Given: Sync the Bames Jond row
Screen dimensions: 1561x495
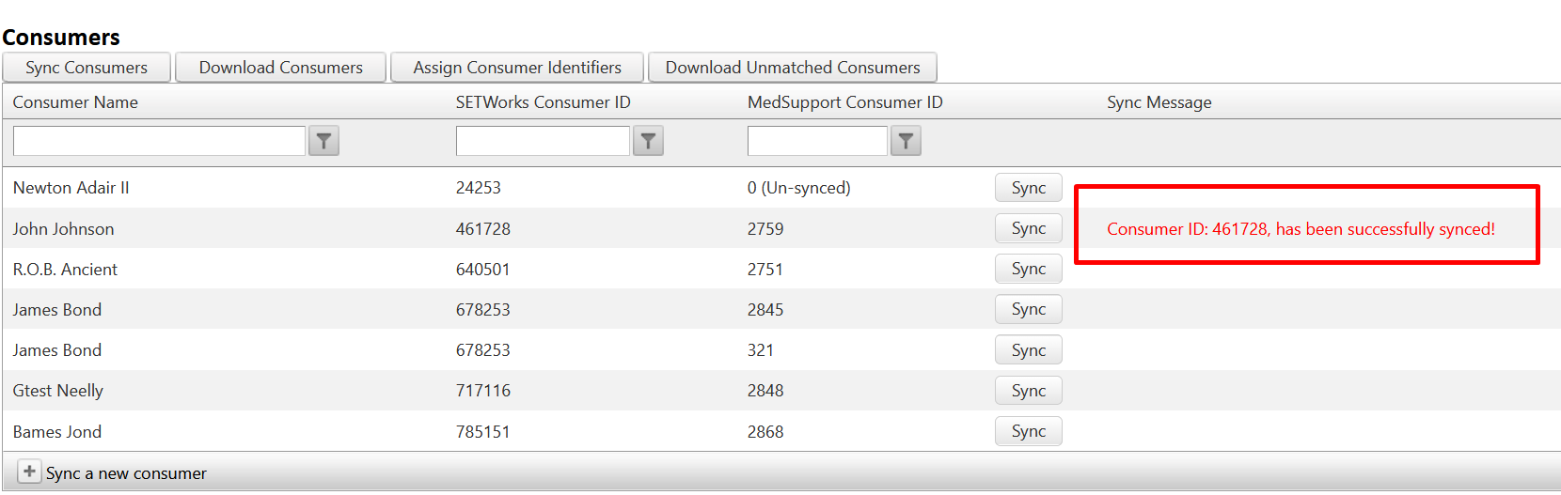Looking at the screenshot, I should pyautogui.click(x=1028, y=431).
